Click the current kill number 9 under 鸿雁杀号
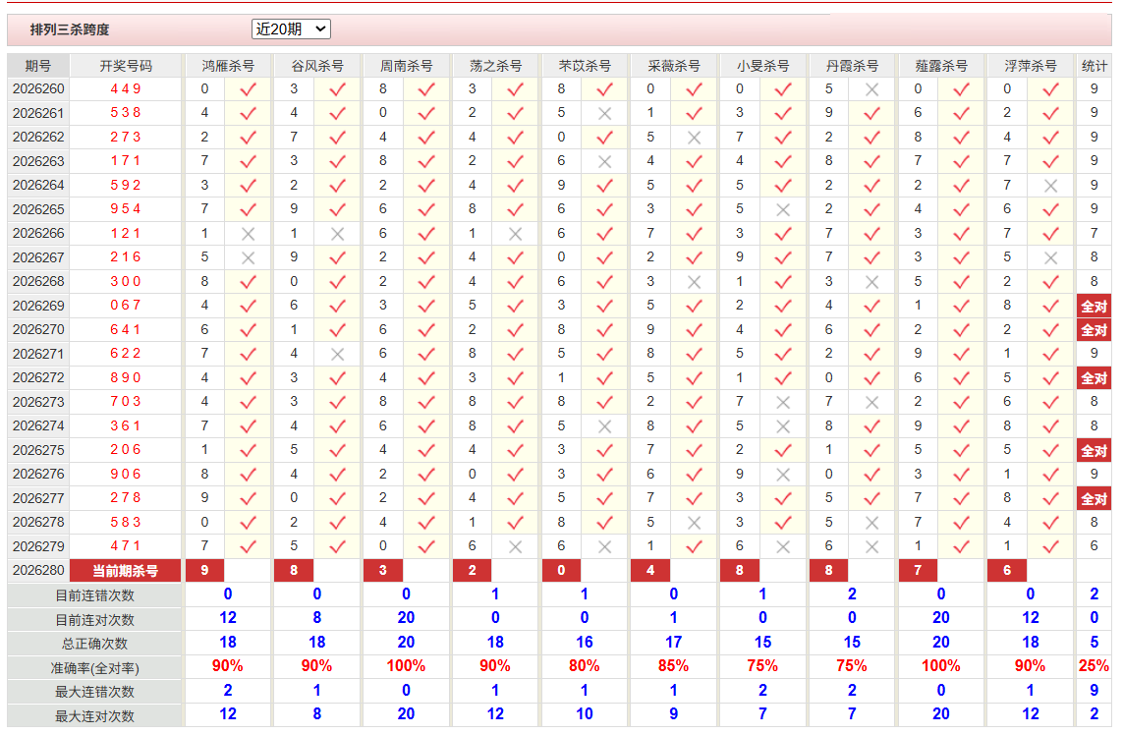Screen dimensions: 1123x735 (x=204, y=571)
